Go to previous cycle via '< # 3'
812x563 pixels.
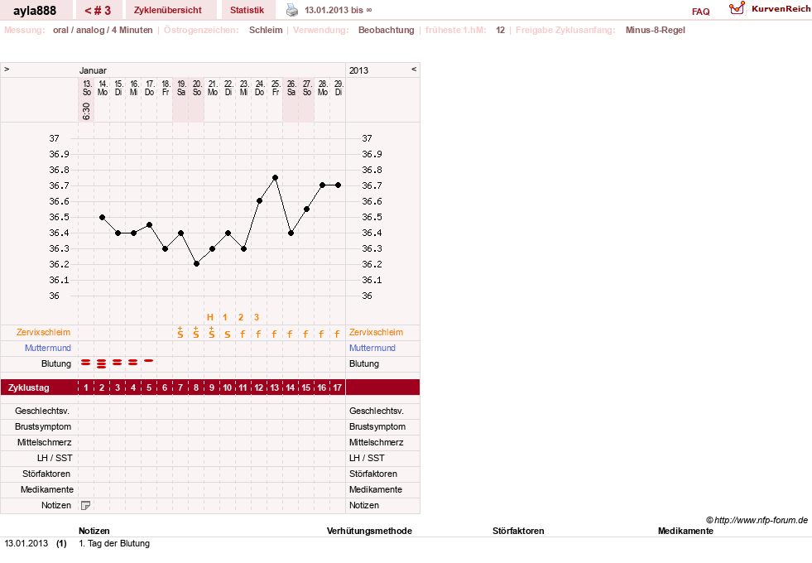click(98, 10)
